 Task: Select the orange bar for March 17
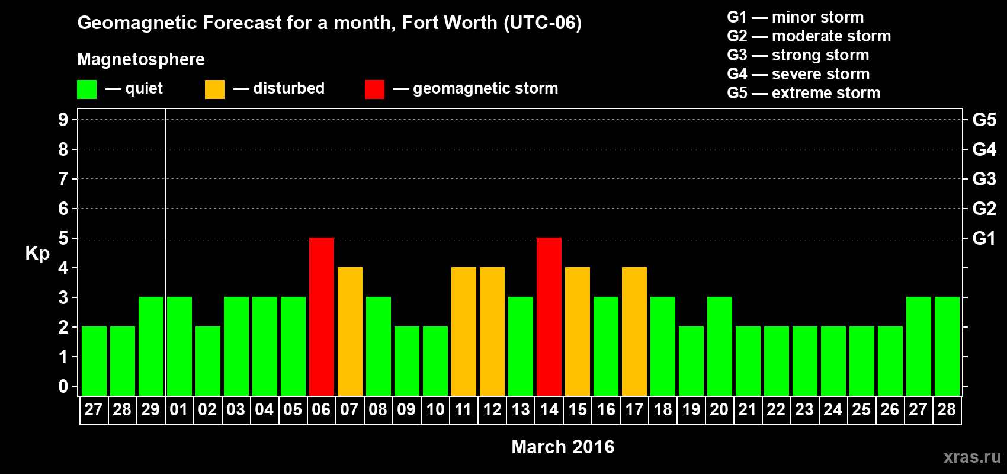pos(634,332)
